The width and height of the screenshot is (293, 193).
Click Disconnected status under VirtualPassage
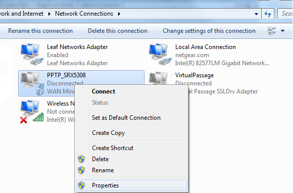(193, 83)
